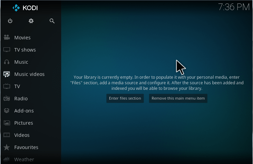253x164 pixels.
Task: Go to the TV menu item
Action: (17, 86)
